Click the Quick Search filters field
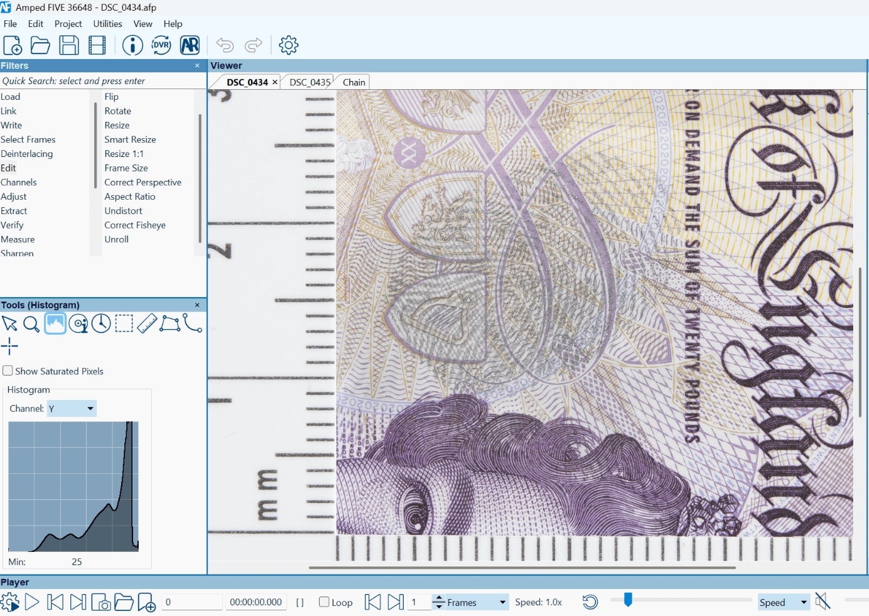 click(x=103, y=81)
